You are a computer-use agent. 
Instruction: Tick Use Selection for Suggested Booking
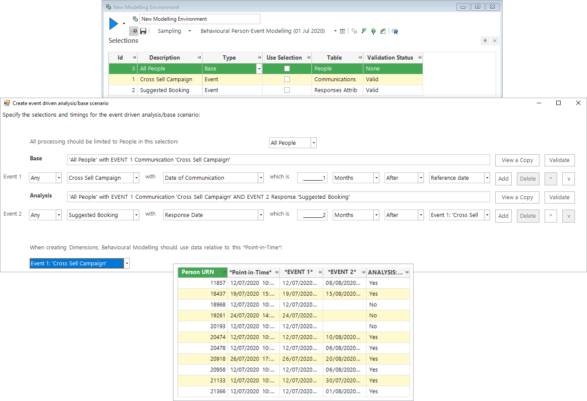click(x=287, y=90)
